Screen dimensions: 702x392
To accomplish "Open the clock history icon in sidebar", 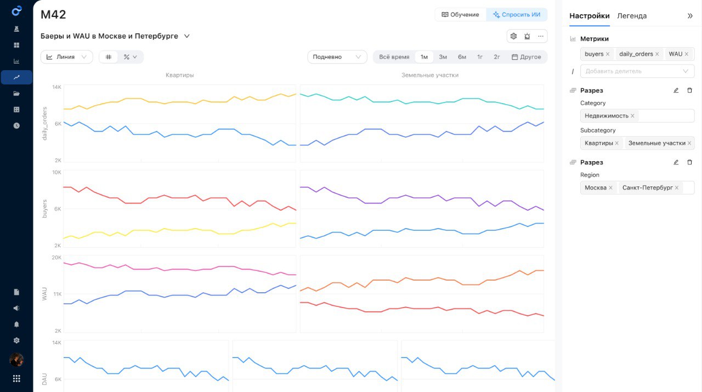I will (16, 126).
